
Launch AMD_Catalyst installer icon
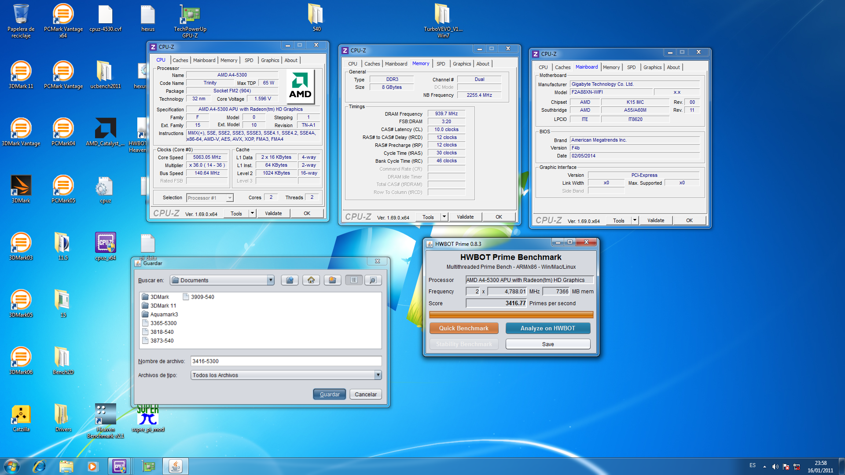[105, 132]
